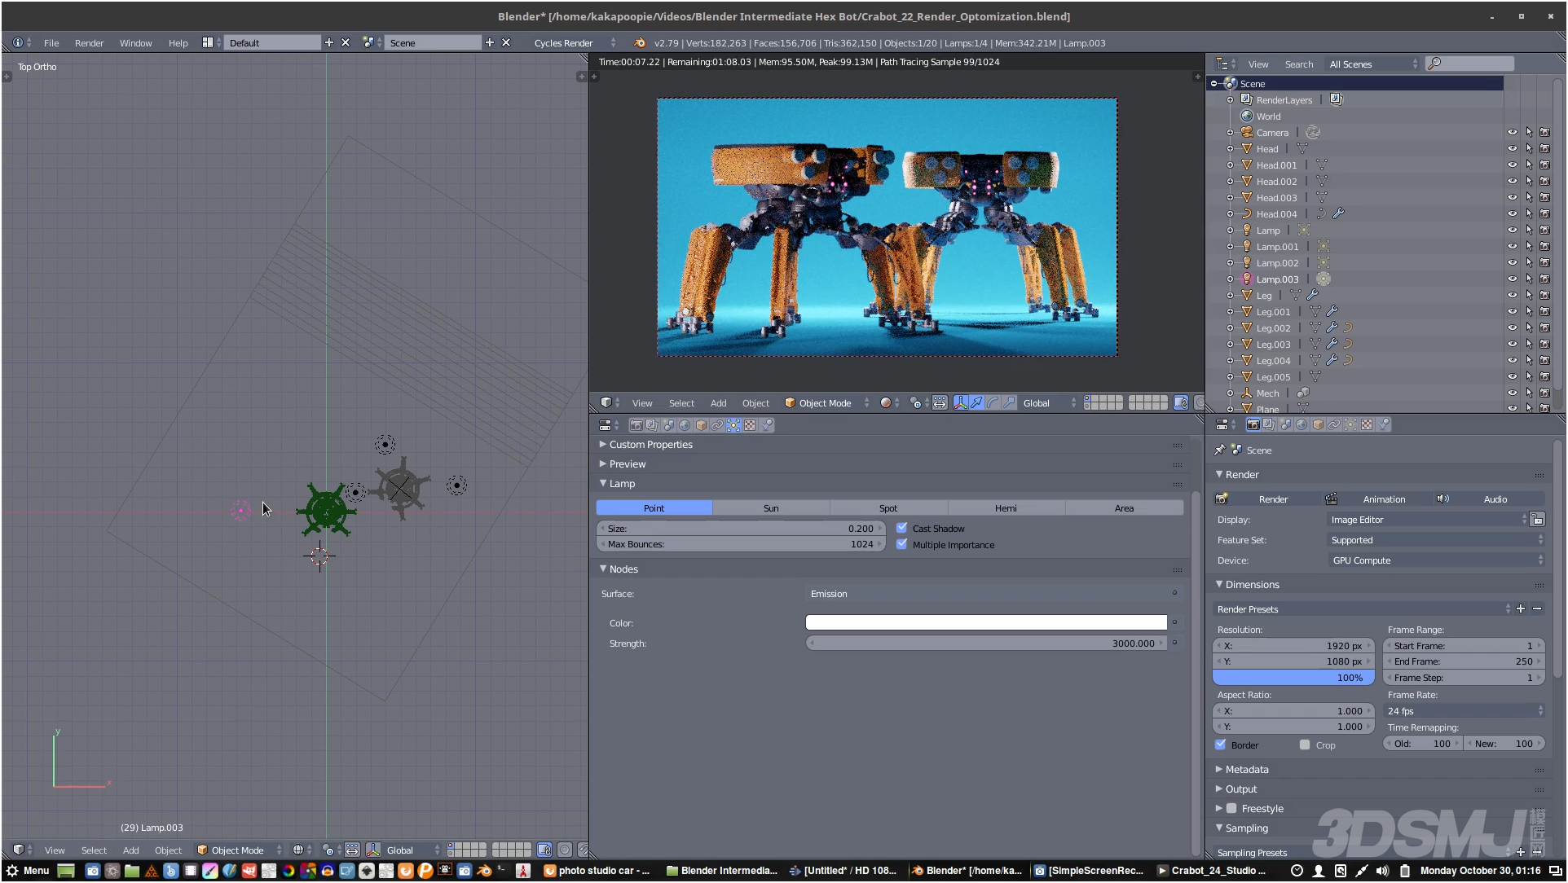The image size is (1568, 883).
Task: Toggle the translate manipulator arrow icon
Action: (976, 403)
